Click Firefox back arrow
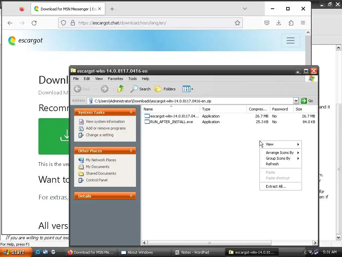 pos(10,23)
